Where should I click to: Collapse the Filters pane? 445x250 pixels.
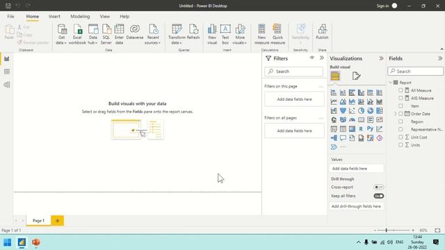pos(321,58)
